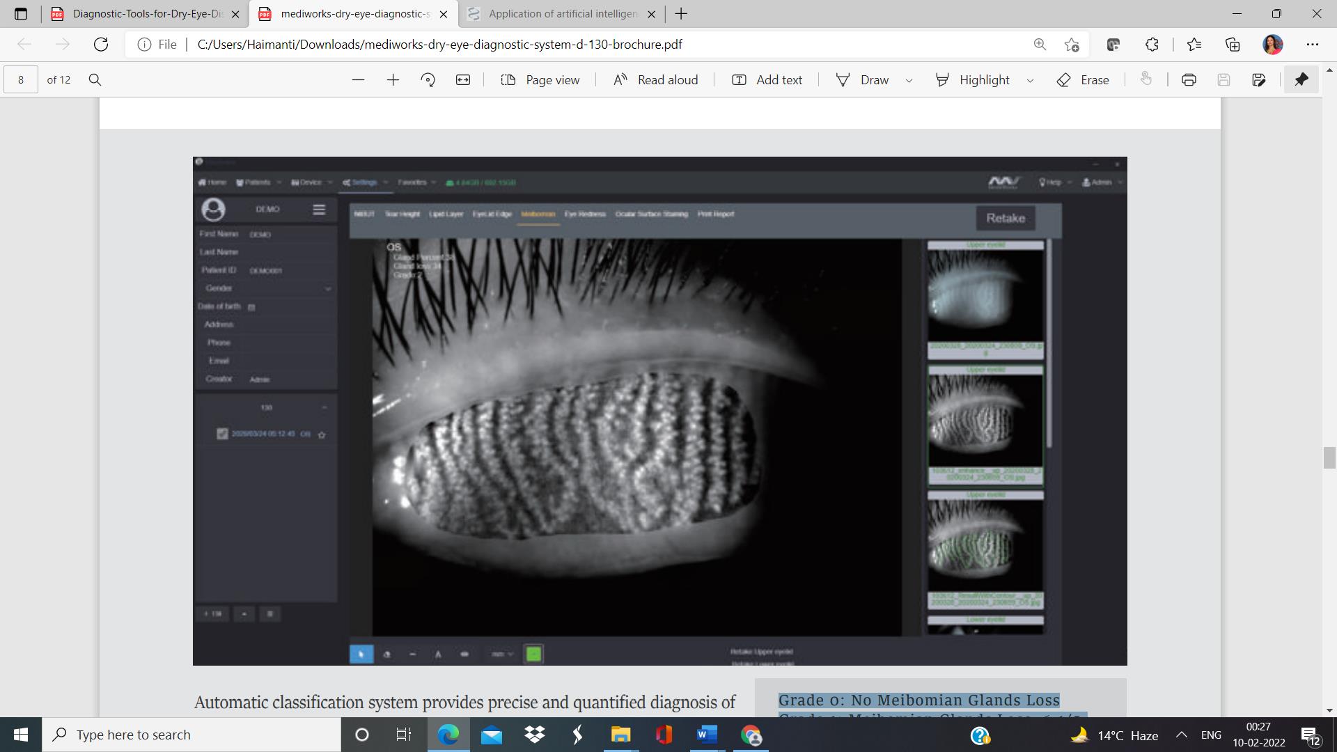The image size is (1337, 752).
Task: Expand the Highlight color dropdown
Action: point(1030,81)
